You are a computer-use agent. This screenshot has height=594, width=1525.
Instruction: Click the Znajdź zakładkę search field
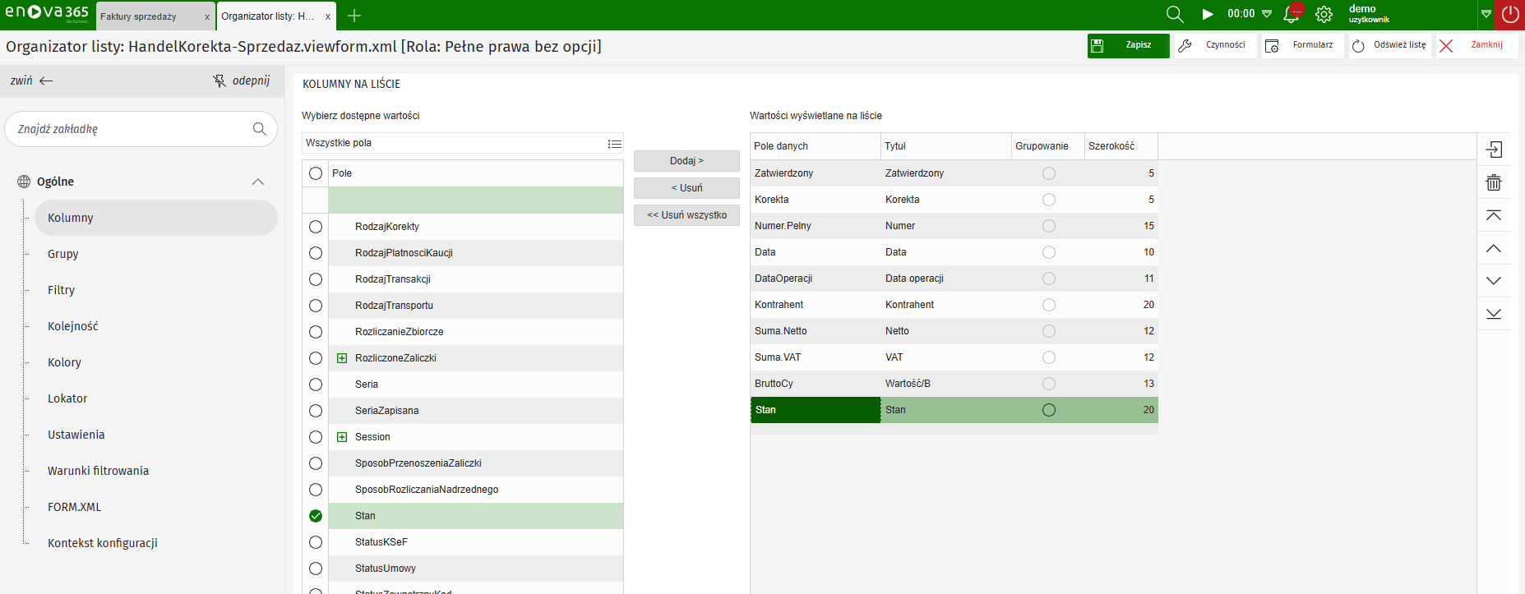coord(132,129)
